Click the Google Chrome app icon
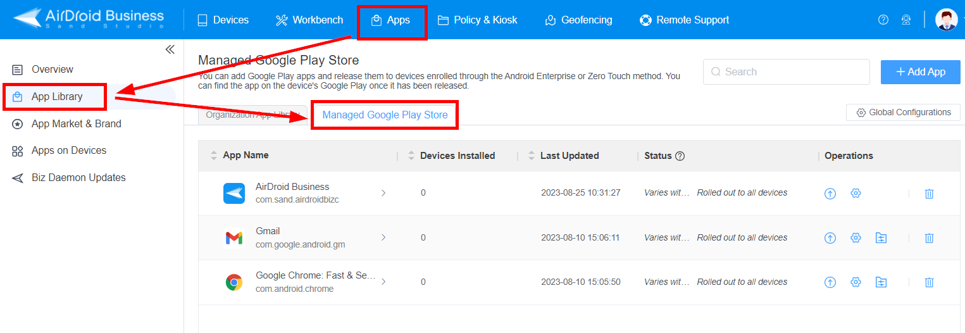This screenshot has width=965, height=333. coord(234,282)
